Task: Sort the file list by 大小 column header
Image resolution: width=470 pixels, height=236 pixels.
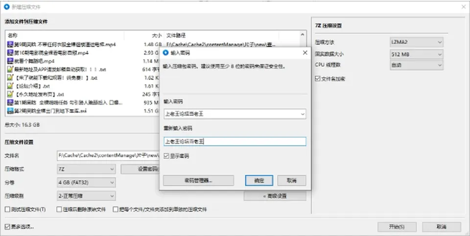Action: tap(144, 35)
